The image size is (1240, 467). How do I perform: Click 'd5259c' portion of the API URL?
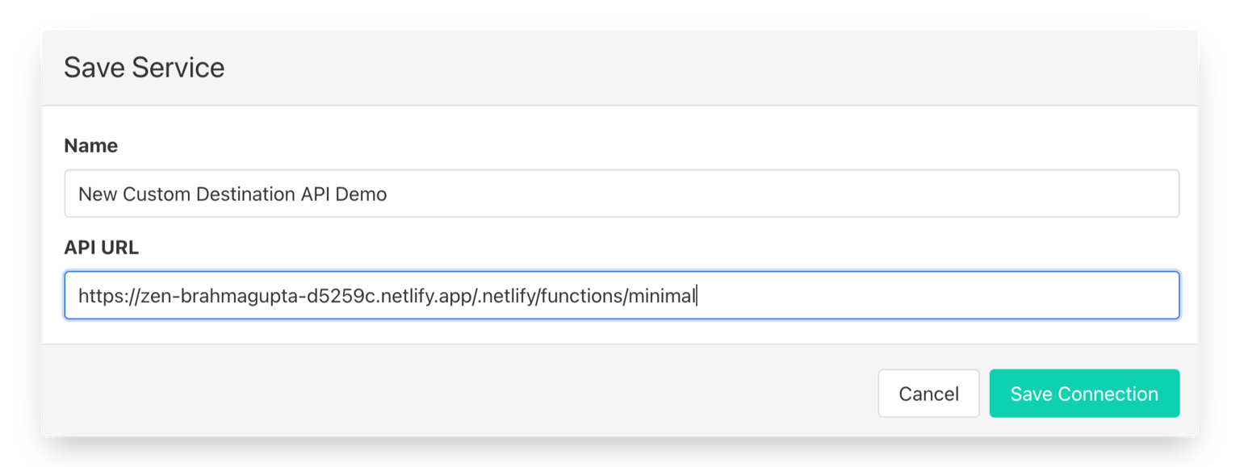(323, 296)
